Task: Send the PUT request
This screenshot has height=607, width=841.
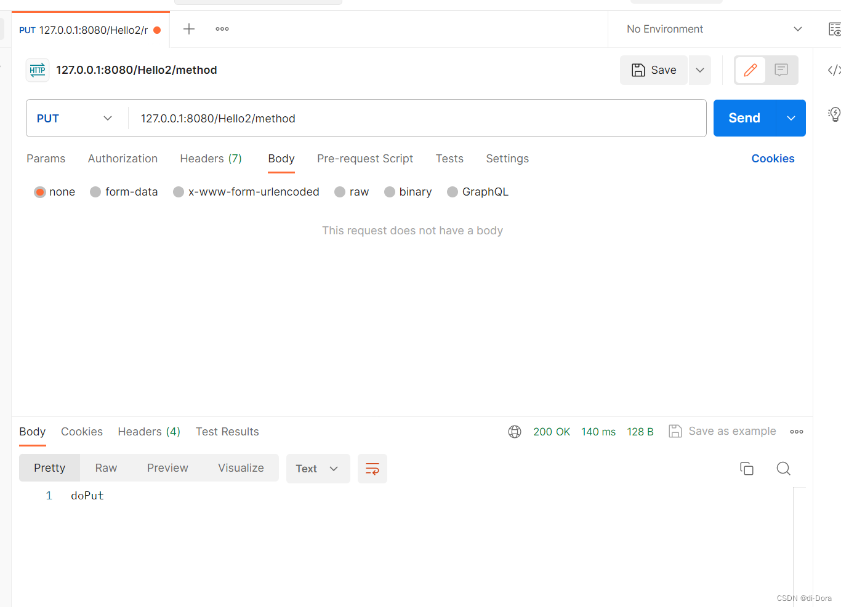Action: coord(744,118)
